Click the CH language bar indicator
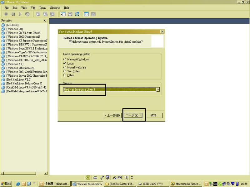 click(x=88, y=177)
